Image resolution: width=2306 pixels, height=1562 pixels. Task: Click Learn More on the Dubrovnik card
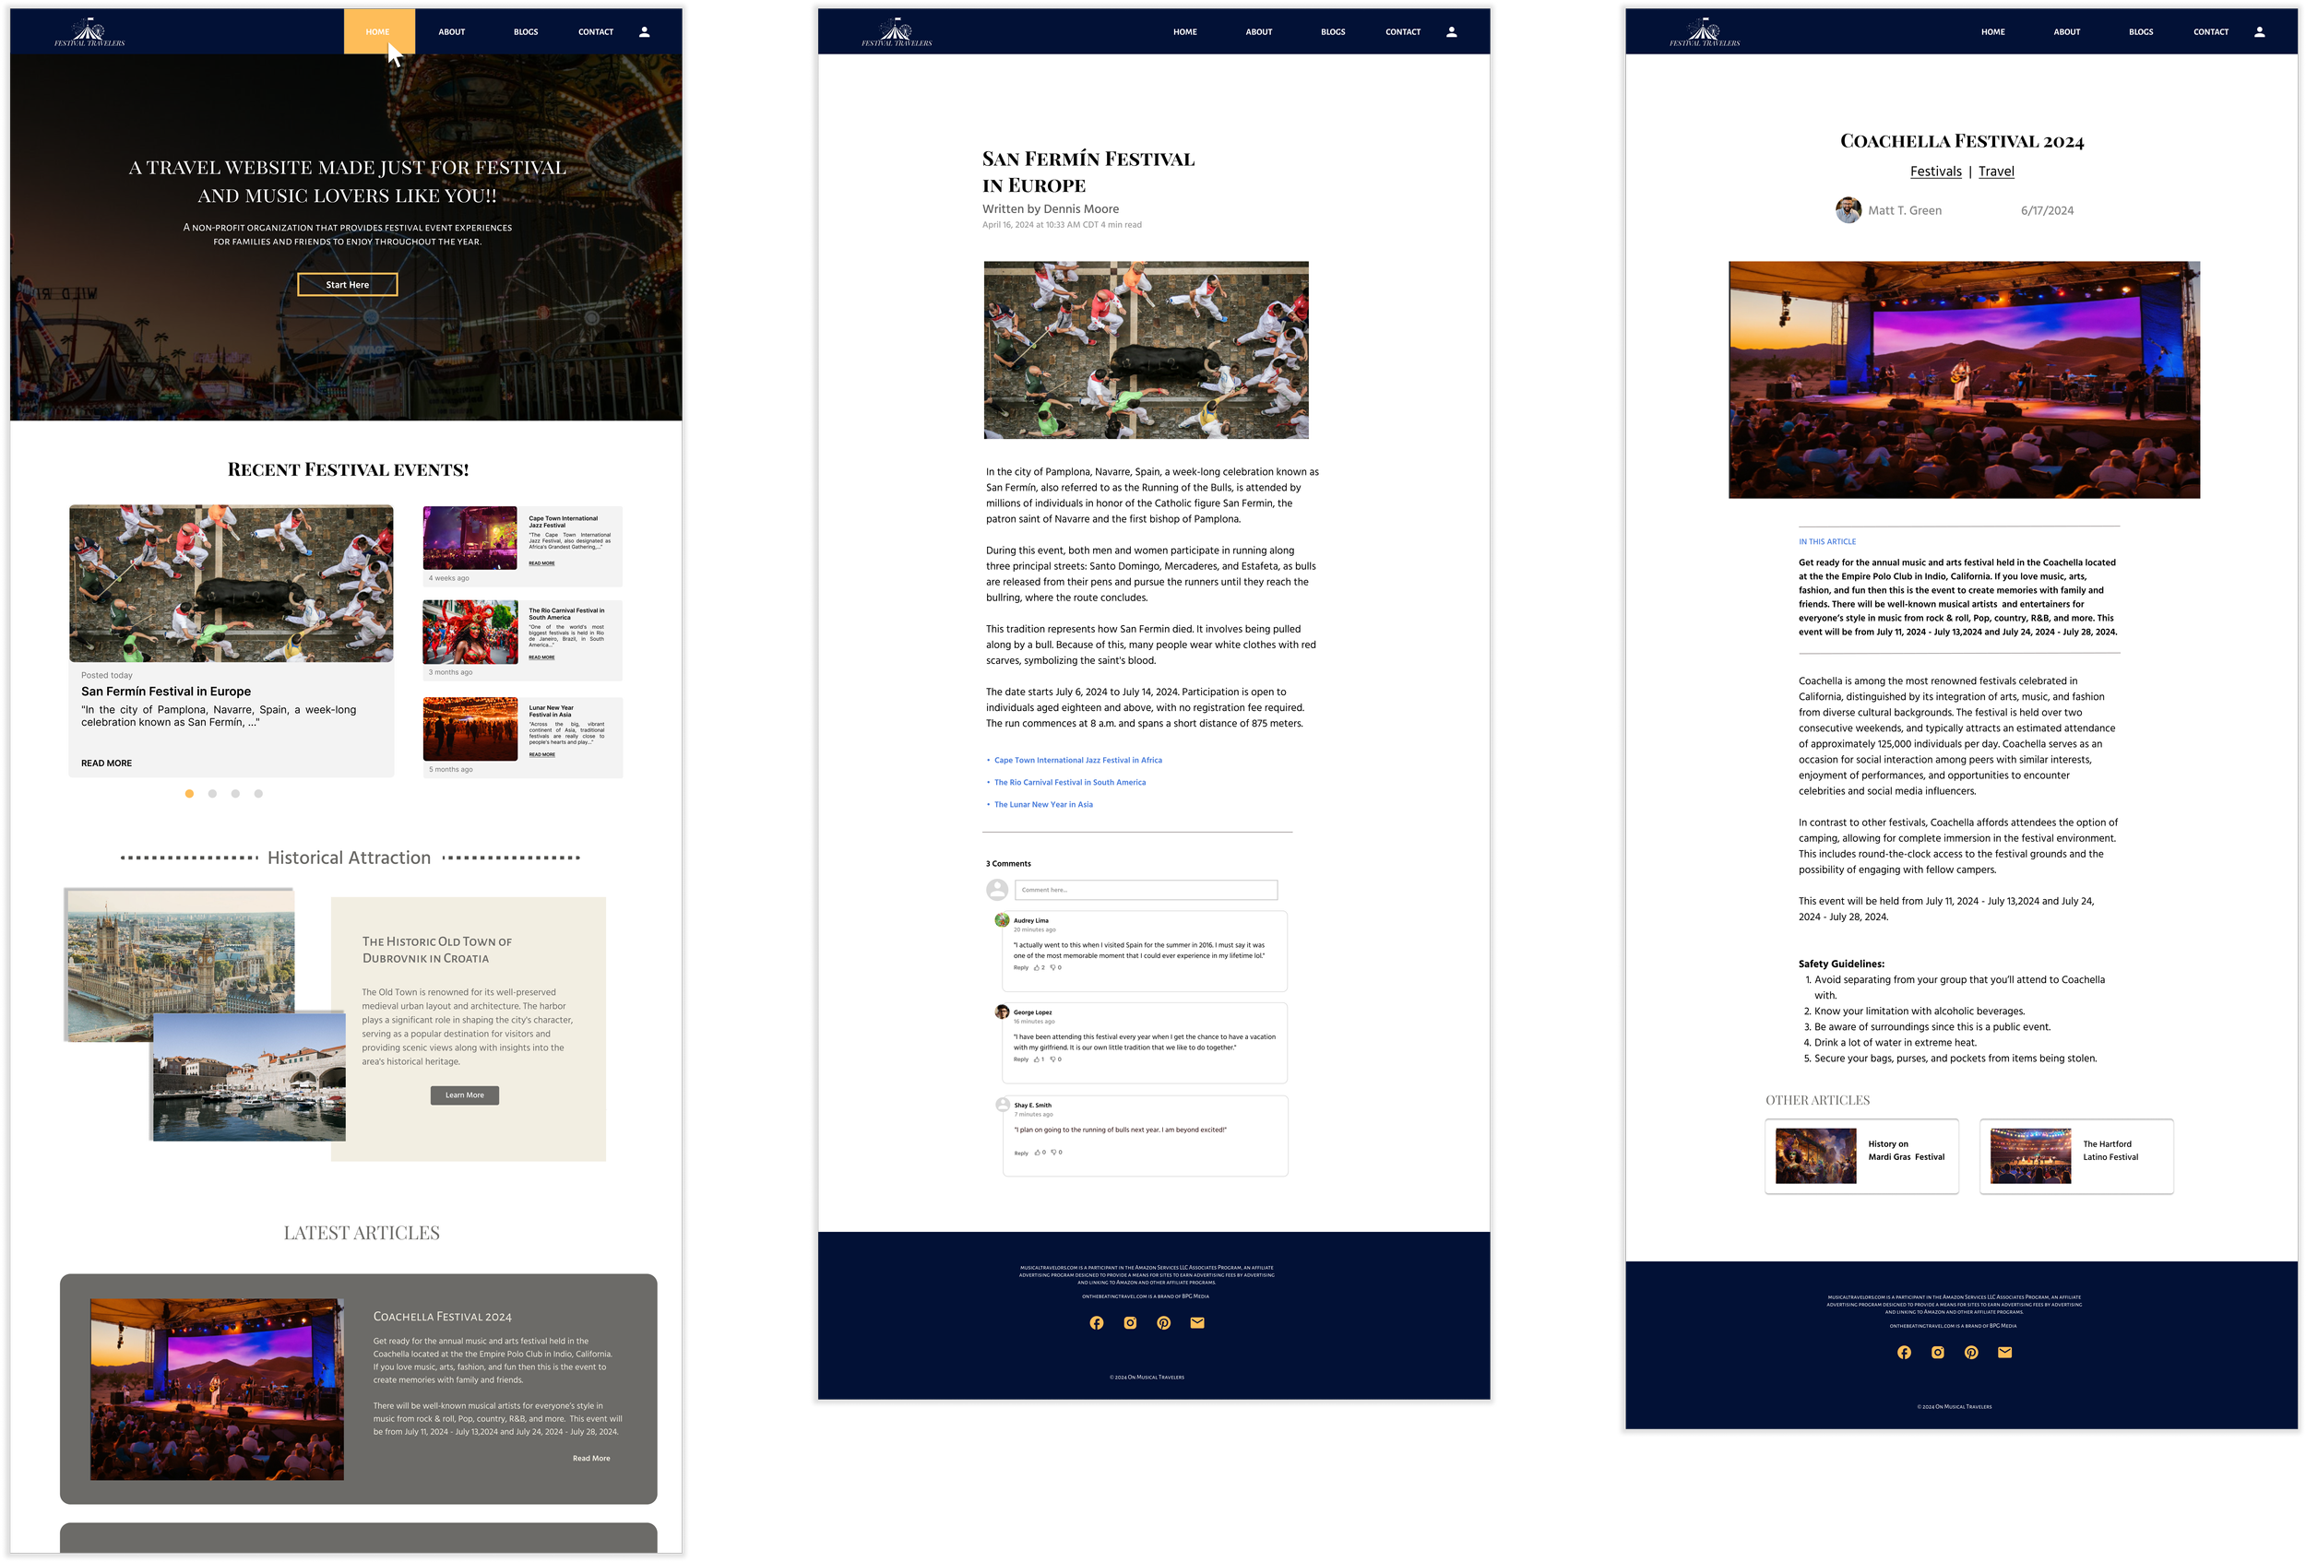coord(464,1095)
